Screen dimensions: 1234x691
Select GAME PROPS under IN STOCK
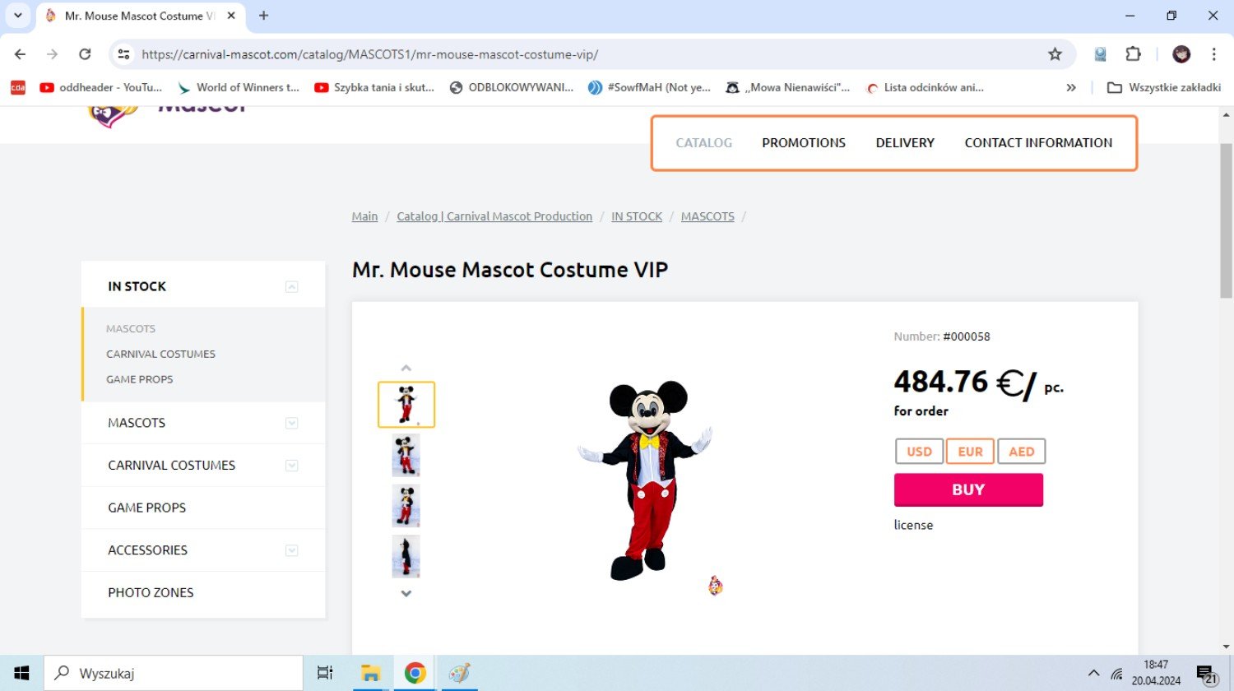pos(140,379)
